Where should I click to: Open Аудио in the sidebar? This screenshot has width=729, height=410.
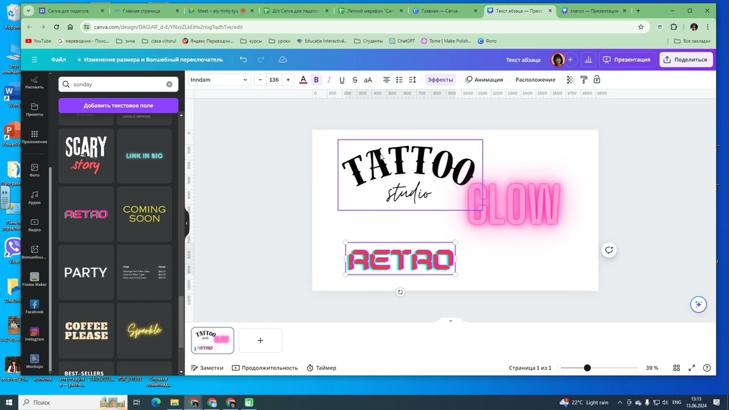click(34, 198)
